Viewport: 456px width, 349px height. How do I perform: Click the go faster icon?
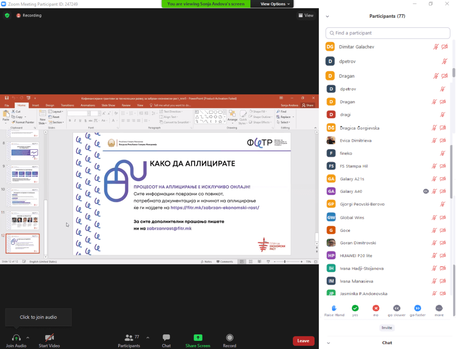point(418,308)
